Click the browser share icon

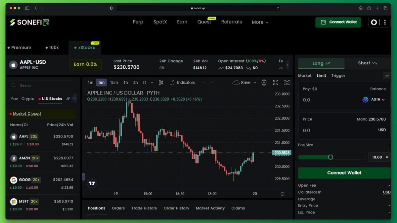pyautogui.click(x=369, y=8)
